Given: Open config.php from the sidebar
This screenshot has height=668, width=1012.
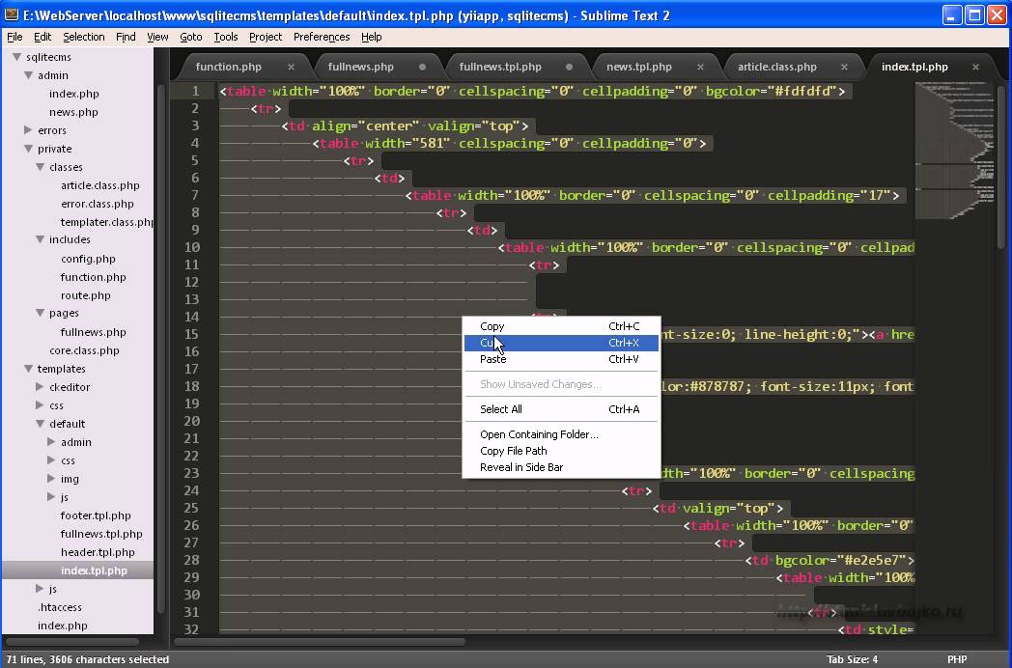Looking at the screenshot, I should point(88,259).
